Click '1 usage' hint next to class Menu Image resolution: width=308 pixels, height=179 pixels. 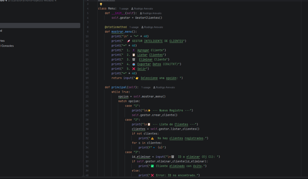124,9
